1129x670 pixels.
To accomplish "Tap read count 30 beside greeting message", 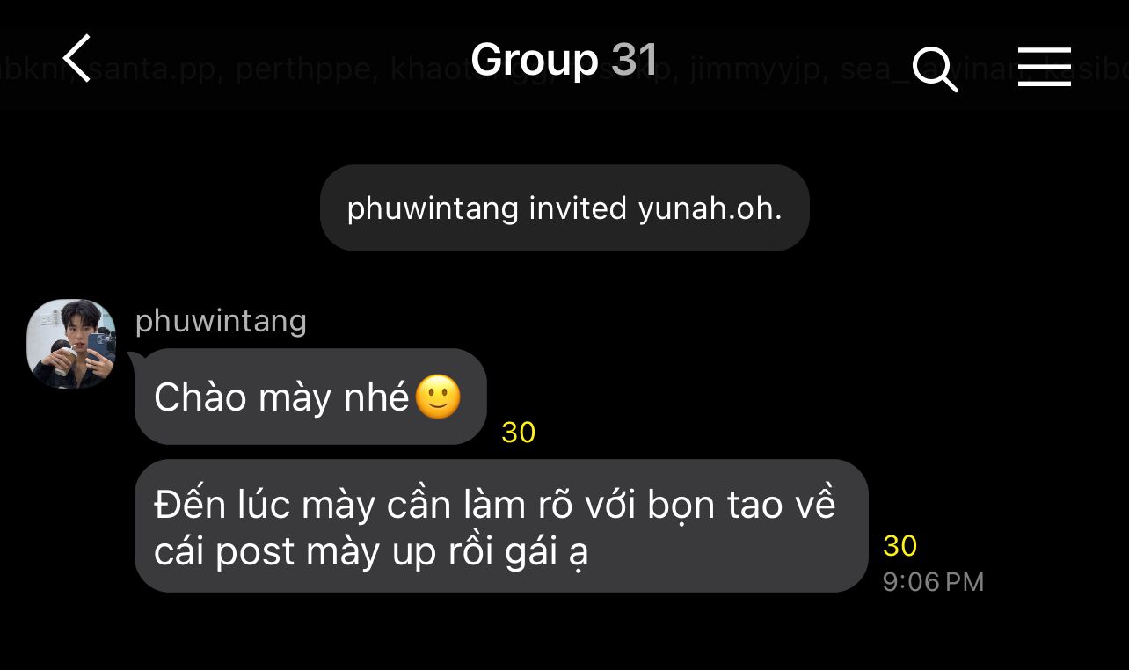I will pos(519,433).
